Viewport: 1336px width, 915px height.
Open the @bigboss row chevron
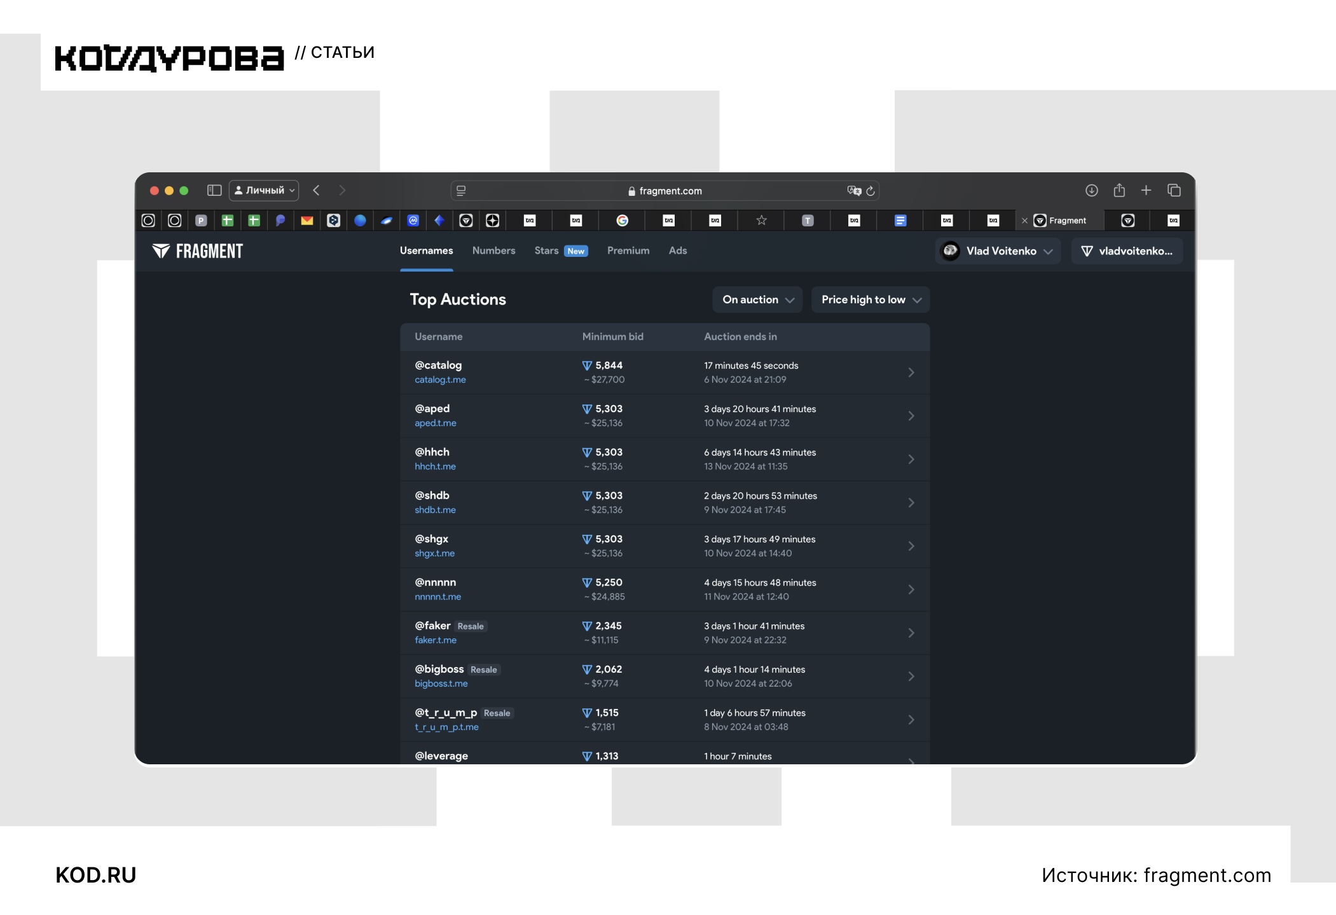(x=911, y=677)
